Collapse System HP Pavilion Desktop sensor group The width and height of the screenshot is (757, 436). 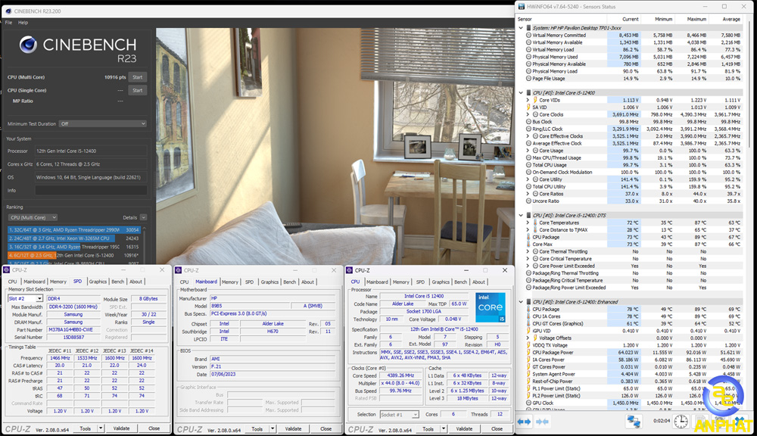coord(521,28)
